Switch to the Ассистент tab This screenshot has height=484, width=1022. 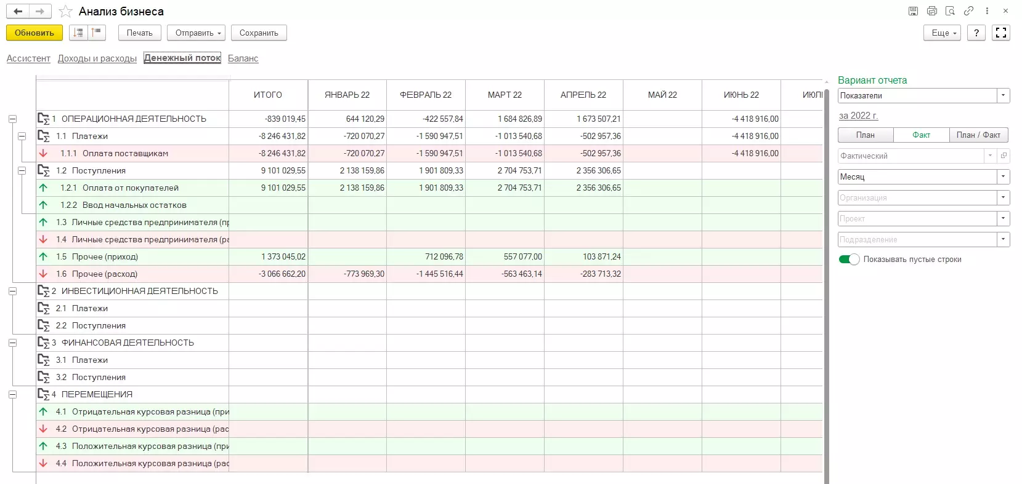coord(28,58)
